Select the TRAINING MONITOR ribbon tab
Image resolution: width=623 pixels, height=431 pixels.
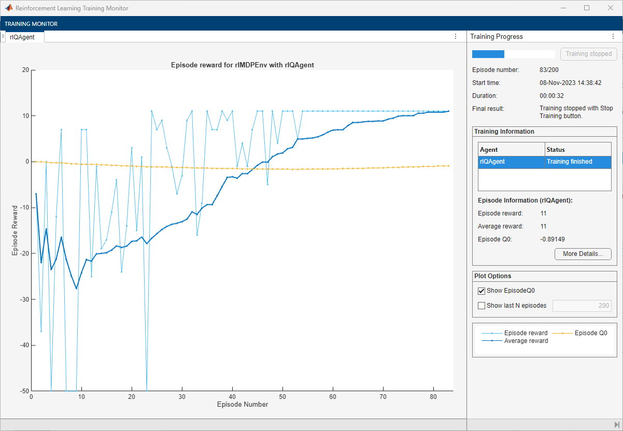[31, 24]
